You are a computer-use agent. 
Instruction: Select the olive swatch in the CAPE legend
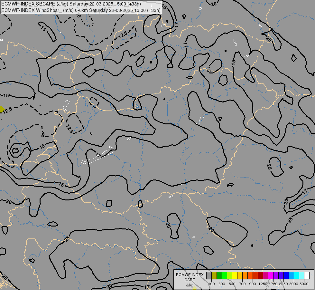pyautogui.click(x=214, y=275)
